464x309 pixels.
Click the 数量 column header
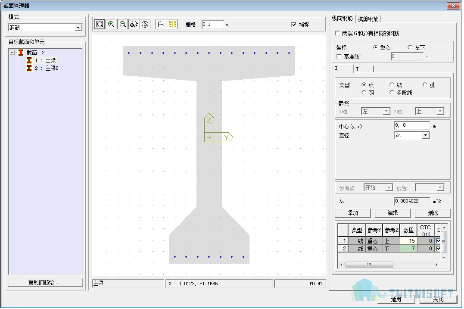[x=408, y=230]
